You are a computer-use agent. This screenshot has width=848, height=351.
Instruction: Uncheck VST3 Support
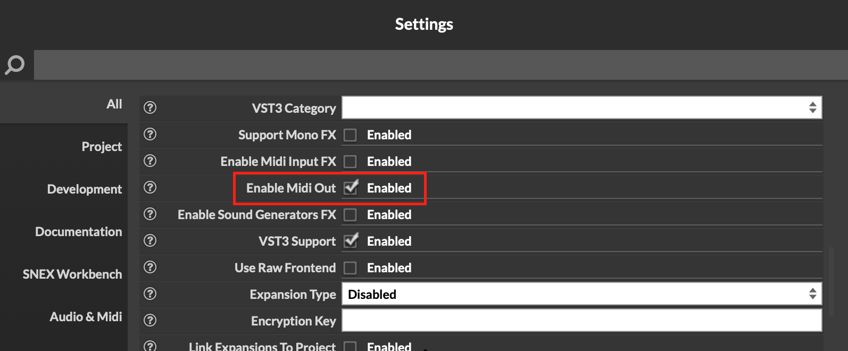tap(351, 241)
